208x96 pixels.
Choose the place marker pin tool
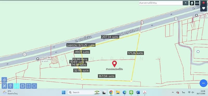point(10,86)
